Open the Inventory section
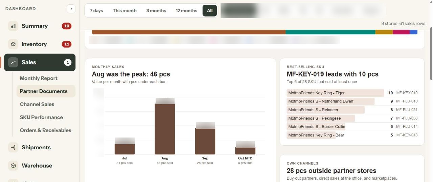This screenshot has height=182, width=433. click(40, 44)
